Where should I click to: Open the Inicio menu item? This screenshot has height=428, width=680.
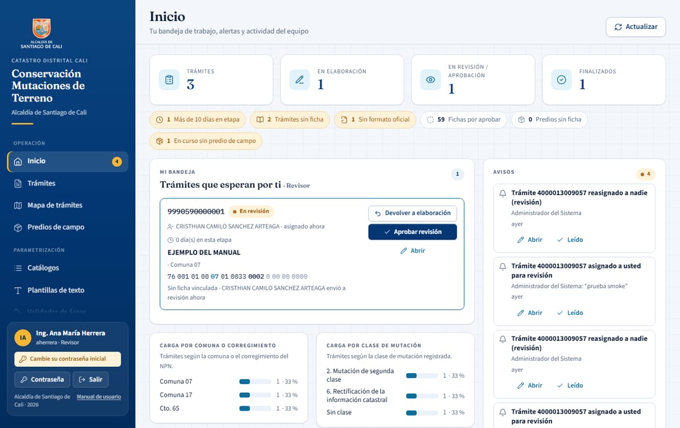tap(67, 162)
